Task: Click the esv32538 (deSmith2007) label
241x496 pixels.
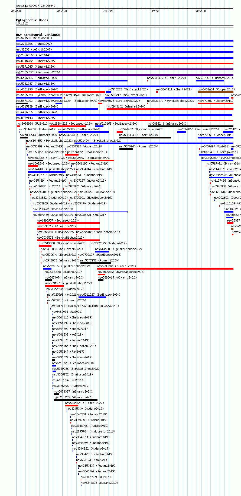Action: click(34, 49)
